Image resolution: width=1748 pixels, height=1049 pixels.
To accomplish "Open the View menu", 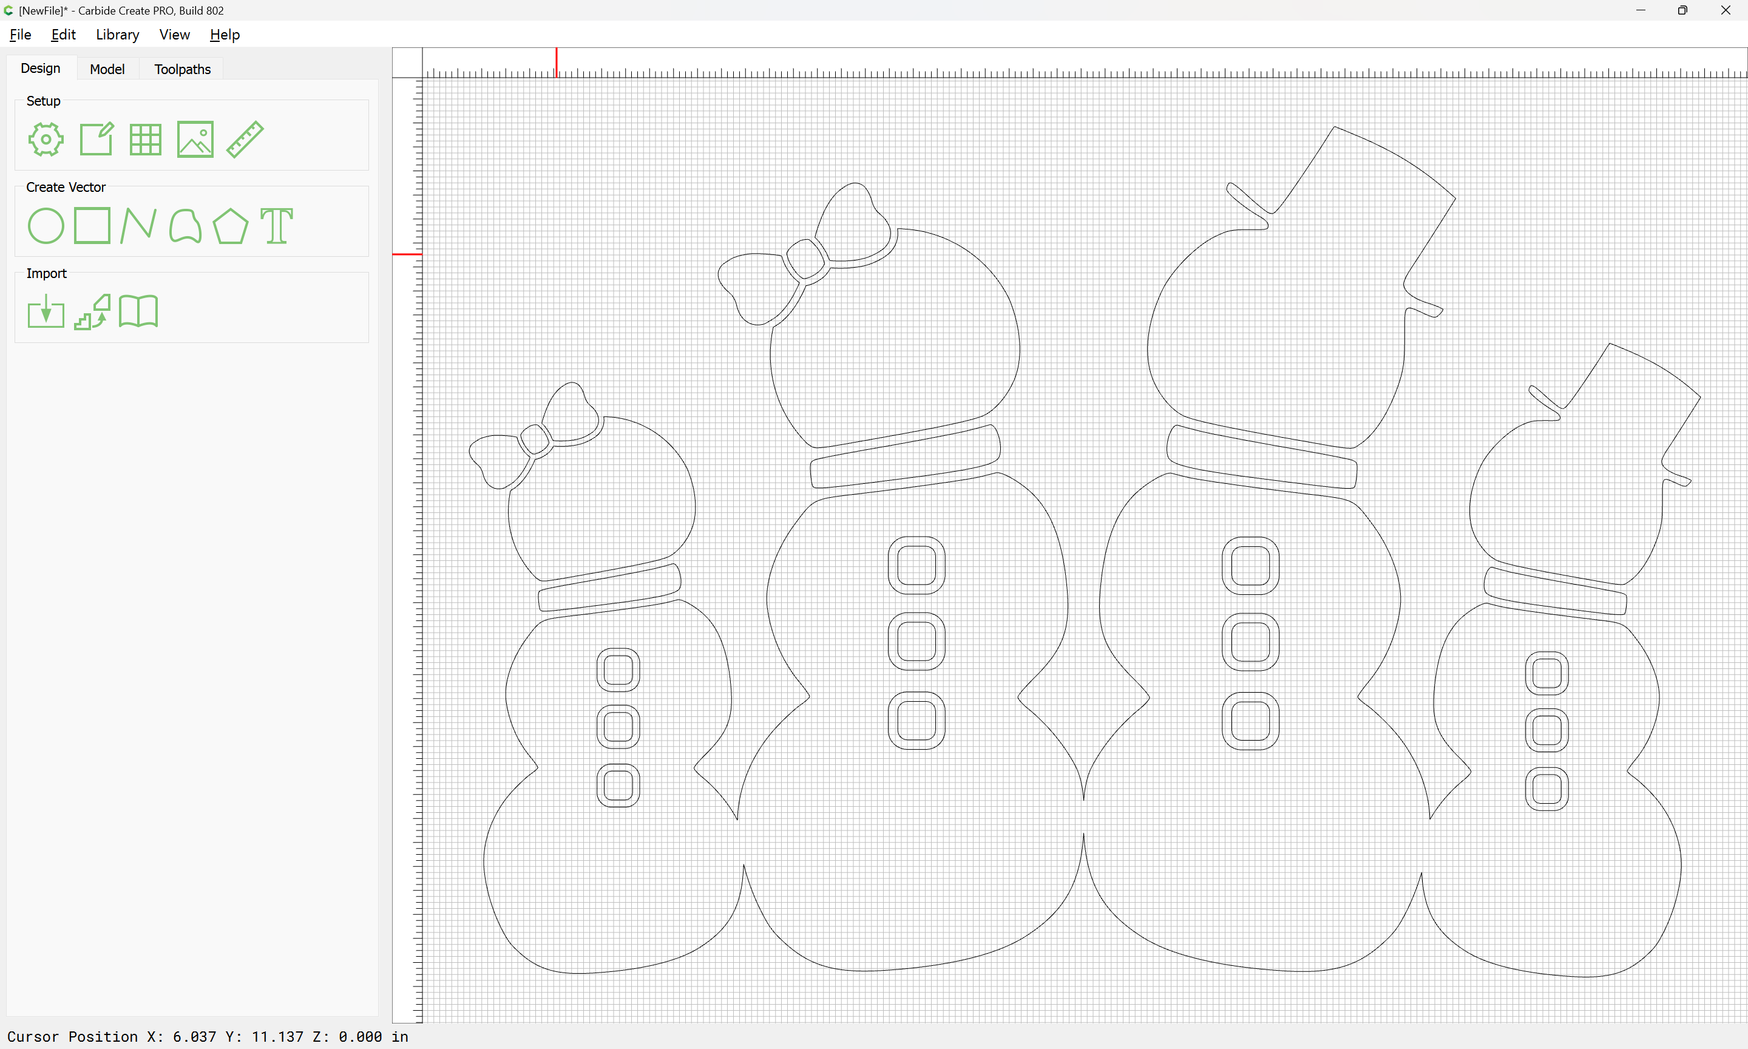I will click(175, 35).
